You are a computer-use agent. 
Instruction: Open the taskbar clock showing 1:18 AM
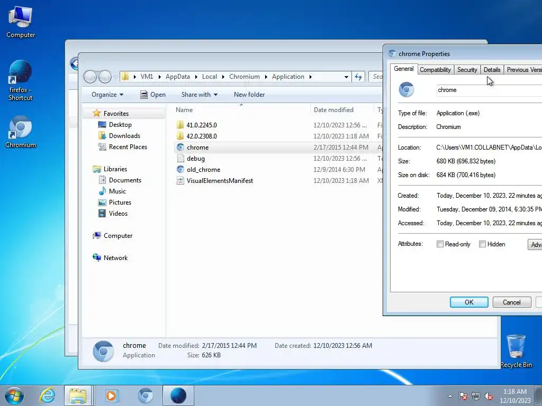[515, 396]
